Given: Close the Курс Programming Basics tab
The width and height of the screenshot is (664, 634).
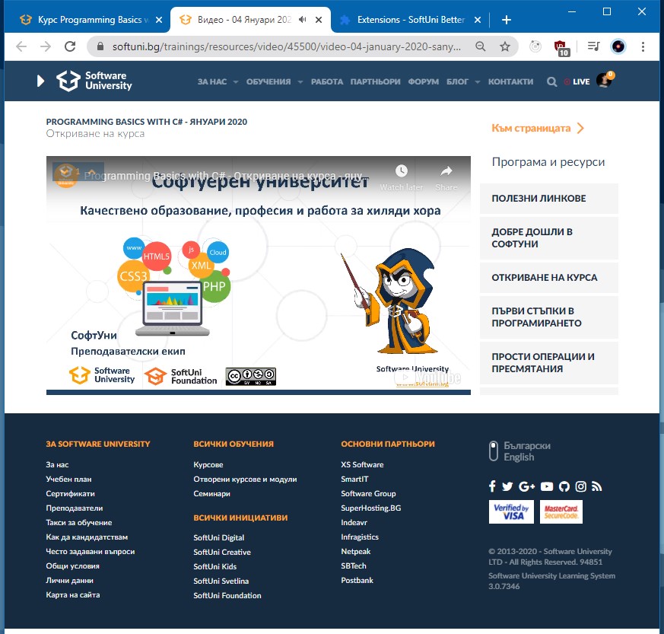Looking at the screenshot, I should pyautogui.click(x=159, y=20).
